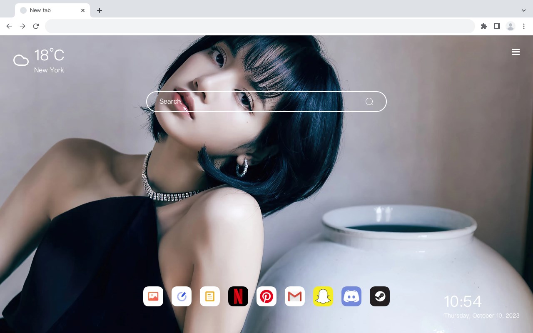
Task: Go forward using the browser forward arrow
Action: click(x=22, y=26)
